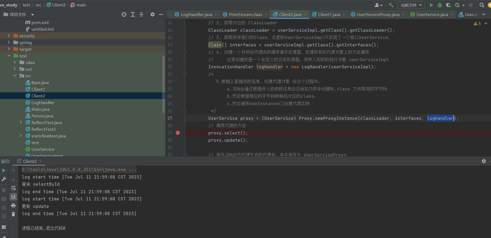Click the green Build project hammer icon

coord(391,5)
